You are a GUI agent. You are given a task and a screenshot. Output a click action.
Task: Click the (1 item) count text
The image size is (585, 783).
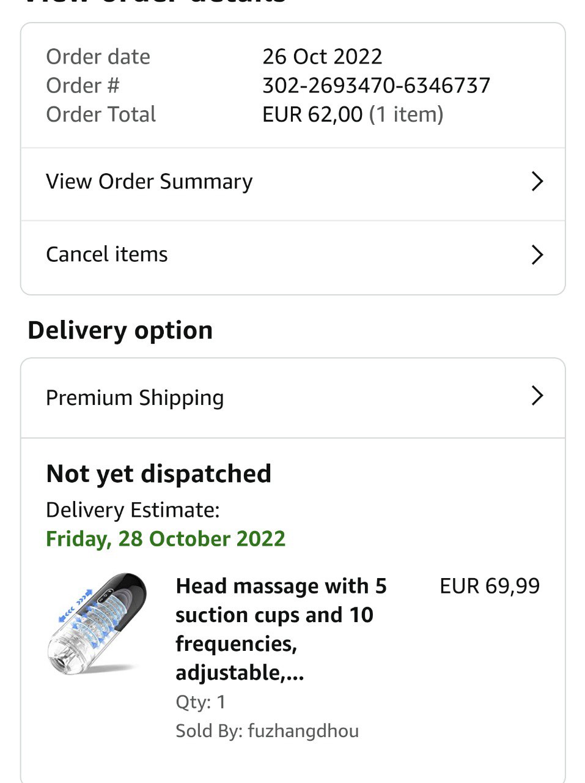(406, 114)
